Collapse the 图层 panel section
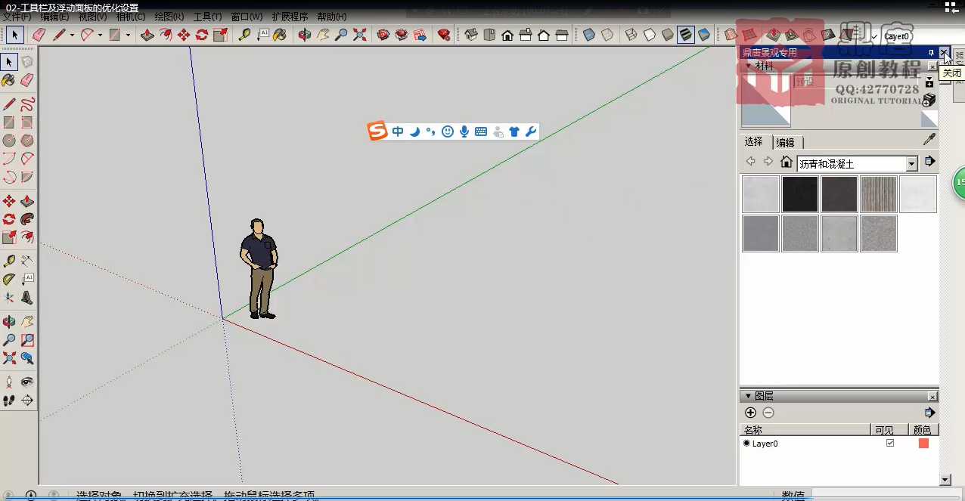 point(749,396)
